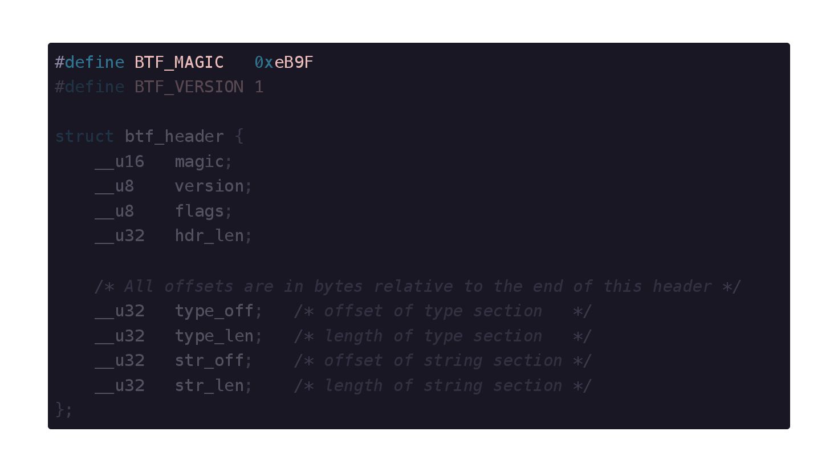Click the hdr_len field name
The height and width of the screenshot is (472, 838).
click(209, 236)
